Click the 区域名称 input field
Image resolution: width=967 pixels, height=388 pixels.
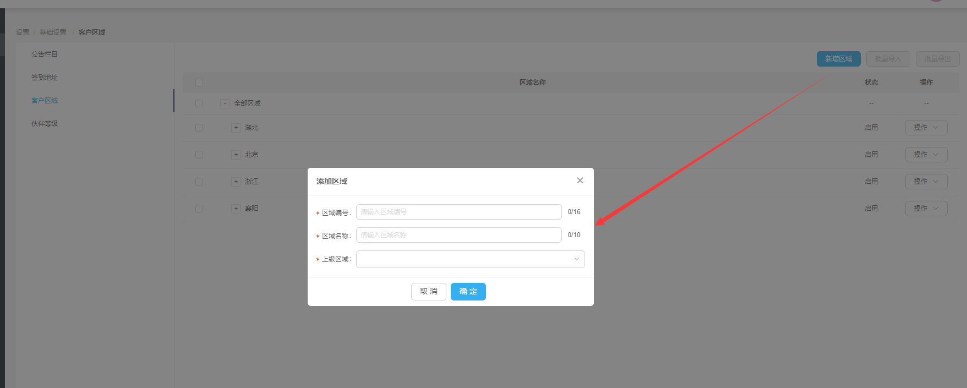click(x=458, y=235)
